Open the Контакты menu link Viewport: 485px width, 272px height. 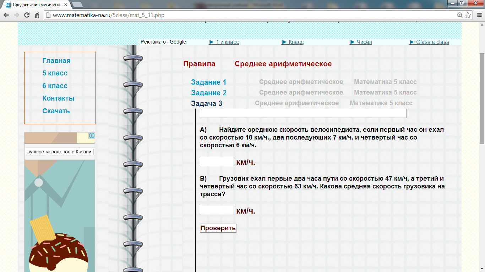click(x=58, y=98)
